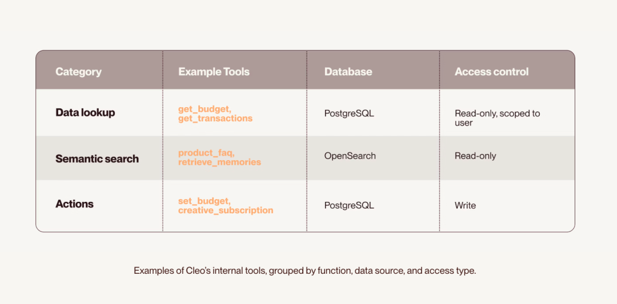Click the Semantic search row label
617x304 pixels.
pyautogui.click(x=97, y=159)
